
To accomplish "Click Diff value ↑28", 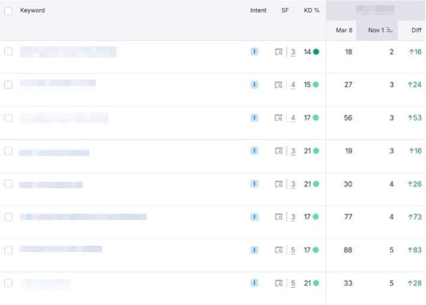I will (x=415, y=283).
